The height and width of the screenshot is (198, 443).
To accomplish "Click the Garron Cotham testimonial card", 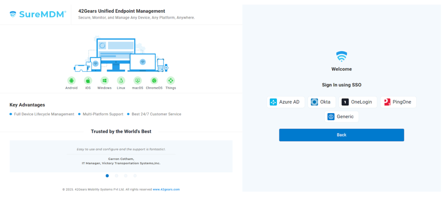I will 121,156.
